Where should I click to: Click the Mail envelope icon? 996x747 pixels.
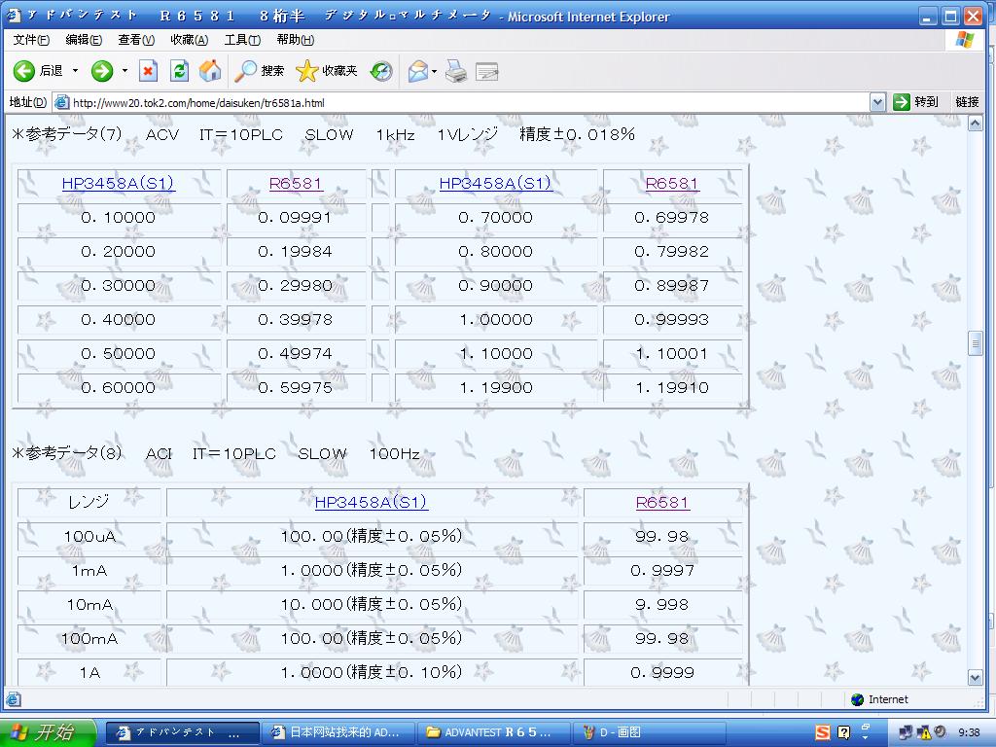tap(418, 70)
